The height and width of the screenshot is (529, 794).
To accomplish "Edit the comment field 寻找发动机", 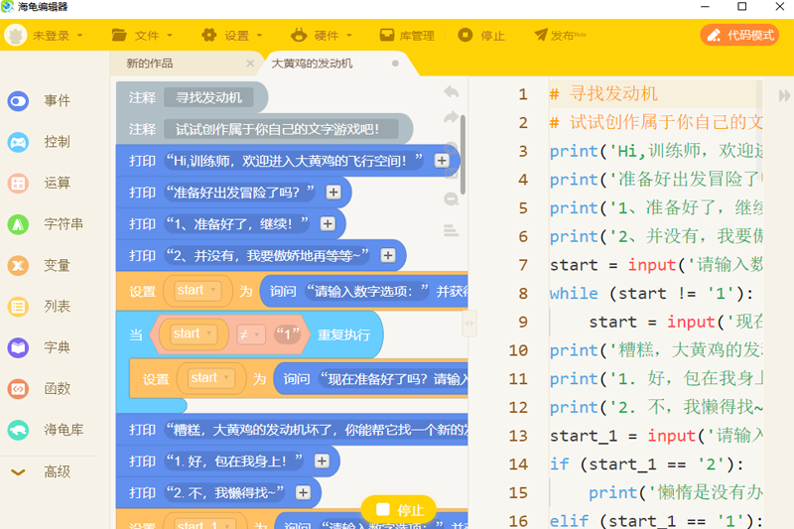I will (208, 97).
